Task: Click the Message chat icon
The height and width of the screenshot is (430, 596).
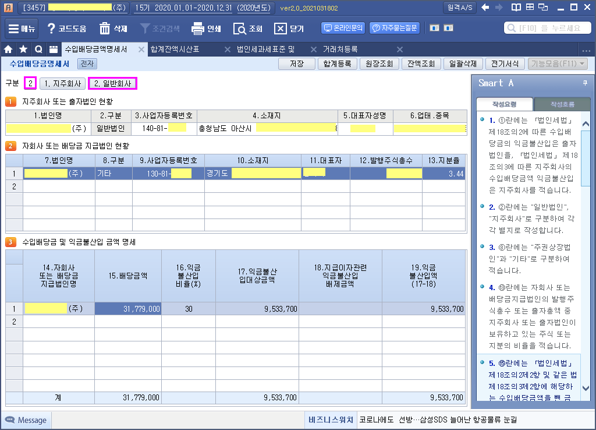Action: 10,420
